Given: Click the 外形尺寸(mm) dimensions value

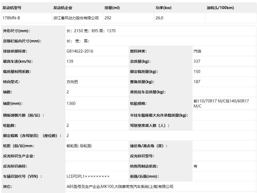Looking at the screenshot, I should click(91, 31).
